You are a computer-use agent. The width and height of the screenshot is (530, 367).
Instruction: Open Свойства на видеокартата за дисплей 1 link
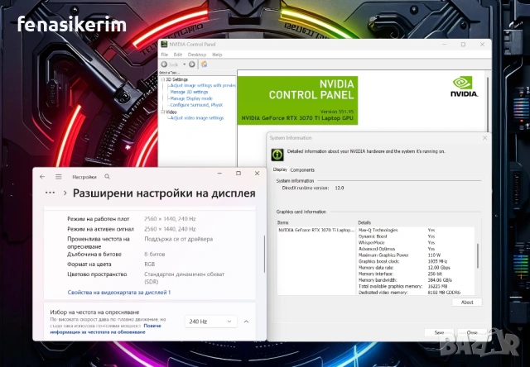[119, 293]
